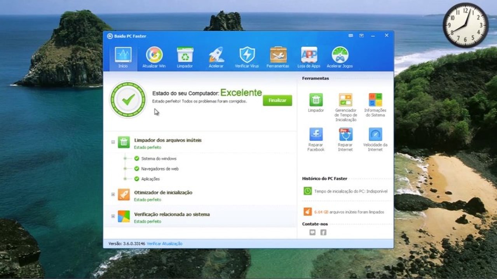Open the title bar dropdown menu icon
Screen dimensions: 497x279
(x=361, y=36)
